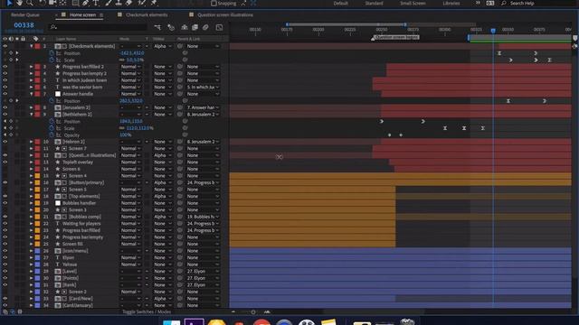
Task: Click the draft 3D icon in timeline
Action: [x=171, y=27]
